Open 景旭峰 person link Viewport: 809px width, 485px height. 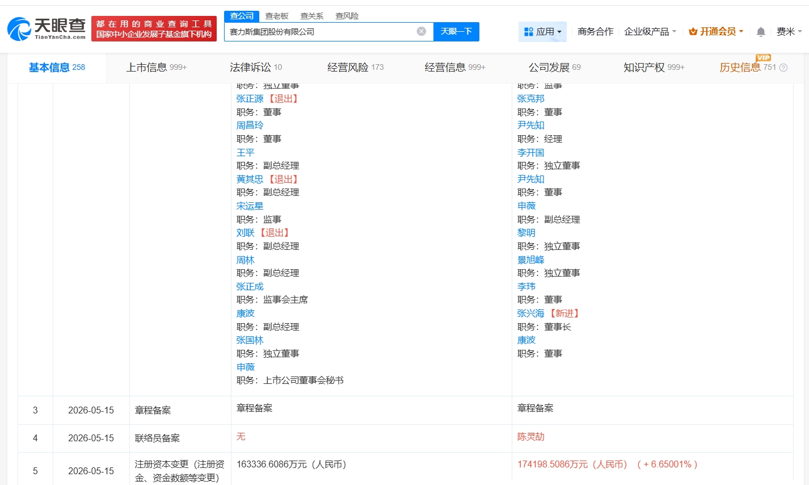pyautogui.click(x=530, y=260)
